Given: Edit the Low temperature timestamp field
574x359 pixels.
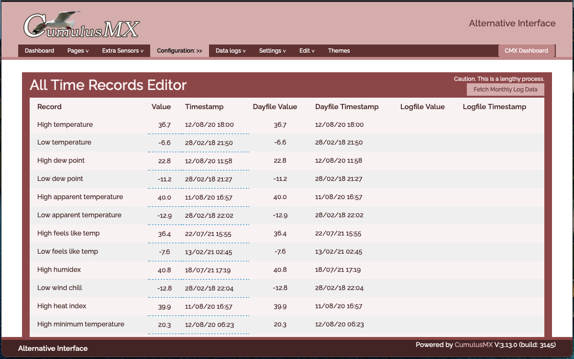Looking at the screenshot, I should [x=209, y=143].
